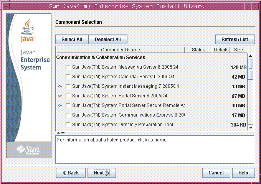Click the component list scrollbar thumb
This screenshot has height=184, width=261.
[251, 69]
